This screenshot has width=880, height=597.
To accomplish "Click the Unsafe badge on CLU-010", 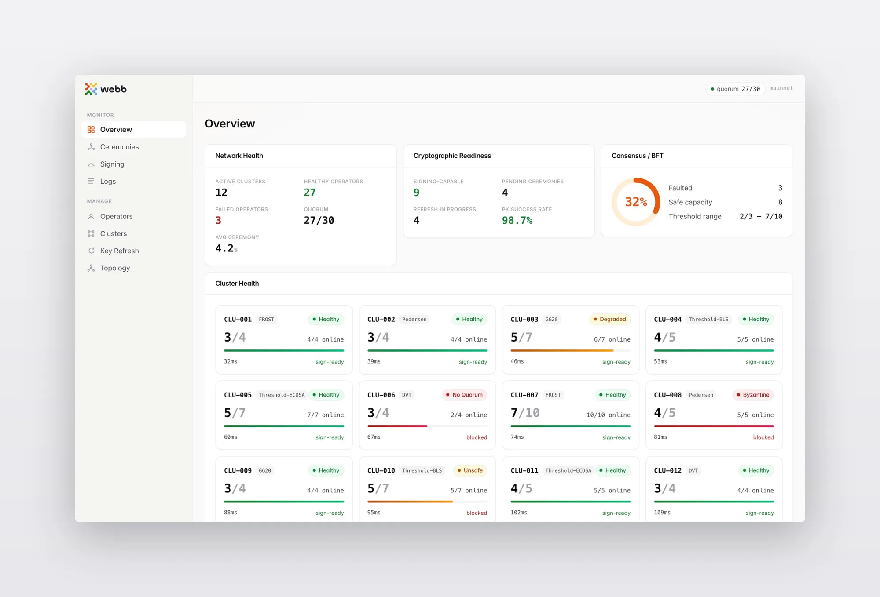I will click(470, 471).
